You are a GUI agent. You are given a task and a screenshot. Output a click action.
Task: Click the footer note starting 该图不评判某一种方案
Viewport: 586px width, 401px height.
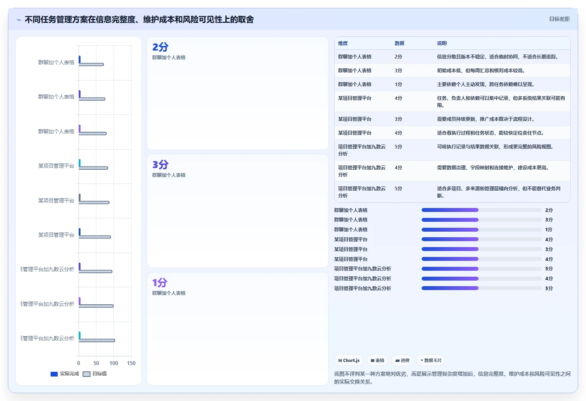tap(452, 378)
